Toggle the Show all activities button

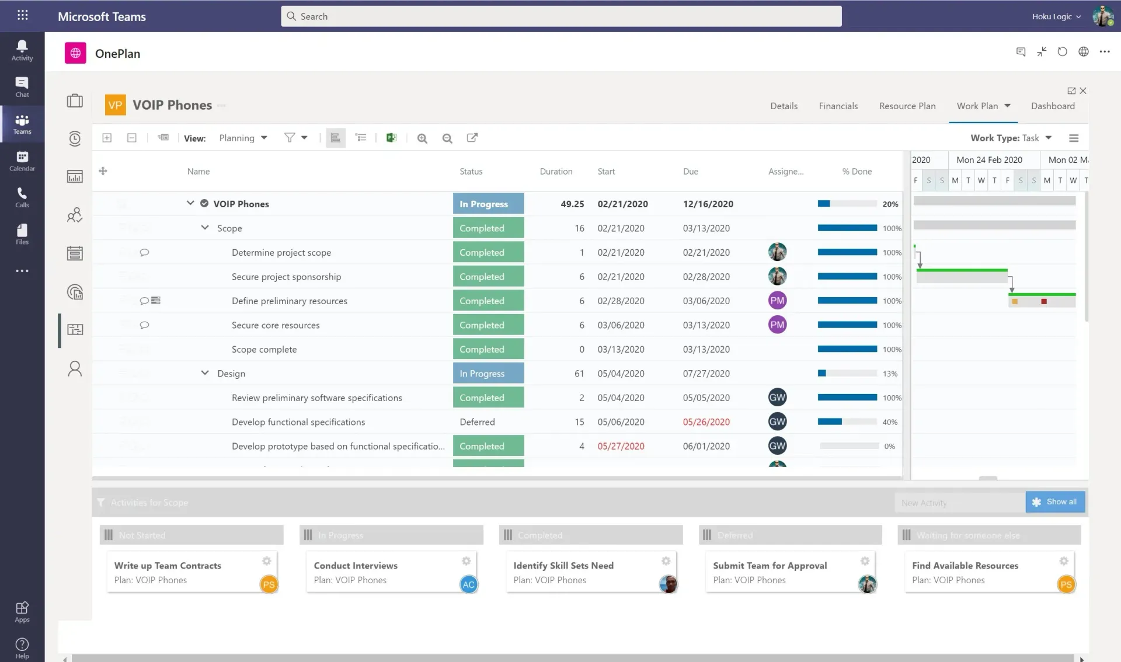1055,502
